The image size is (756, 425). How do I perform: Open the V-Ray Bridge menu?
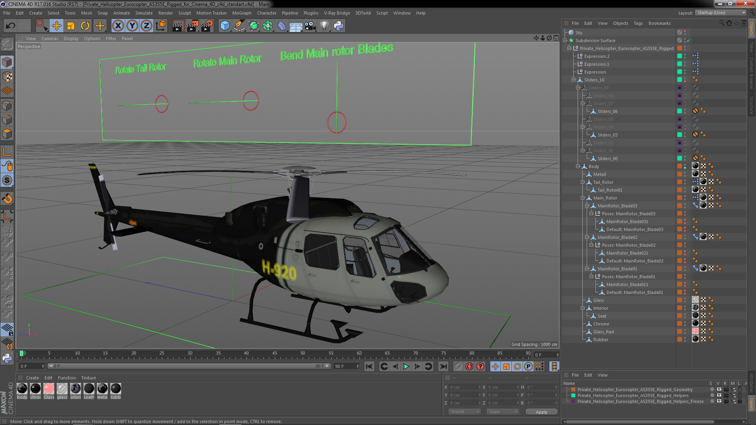click(x=337, y=13)
